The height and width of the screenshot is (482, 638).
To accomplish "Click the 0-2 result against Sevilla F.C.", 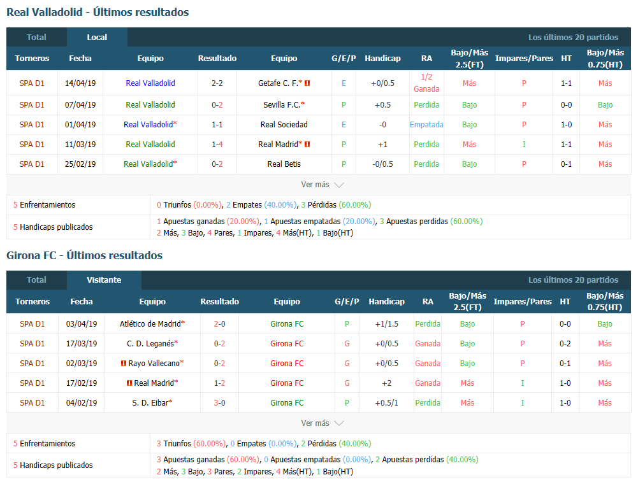I will 217,105.
